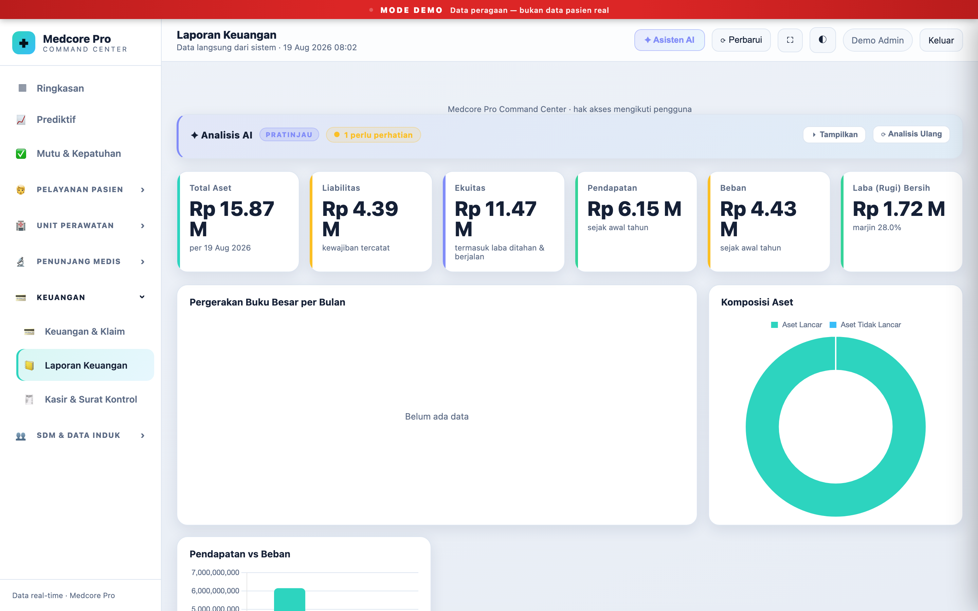Image resolution: width=978 pixels, height=611 pixels.
Task: Refresh data with Perbarui button
Action: tap(741, 40)
